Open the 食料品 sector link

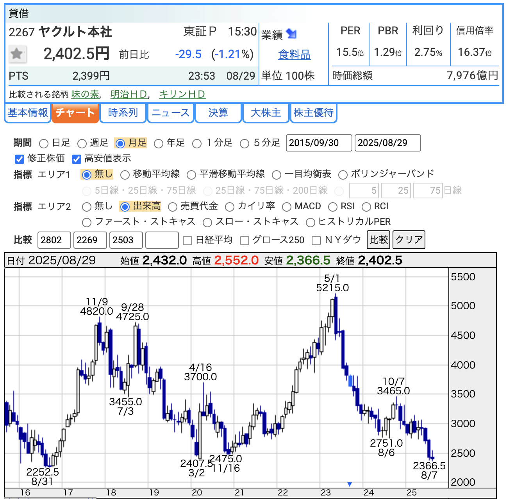(x=295, y=55)
